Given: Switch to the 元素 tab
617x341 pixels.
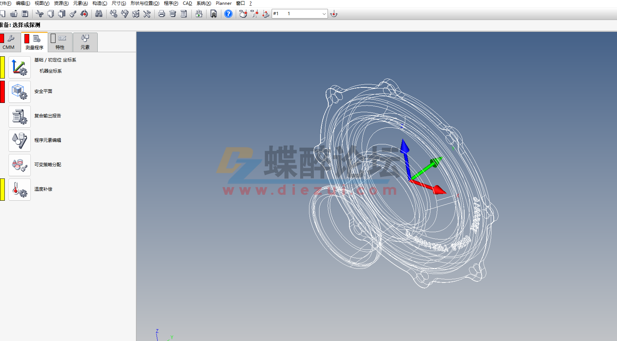Looking at the screenshot, I should 85,42.
